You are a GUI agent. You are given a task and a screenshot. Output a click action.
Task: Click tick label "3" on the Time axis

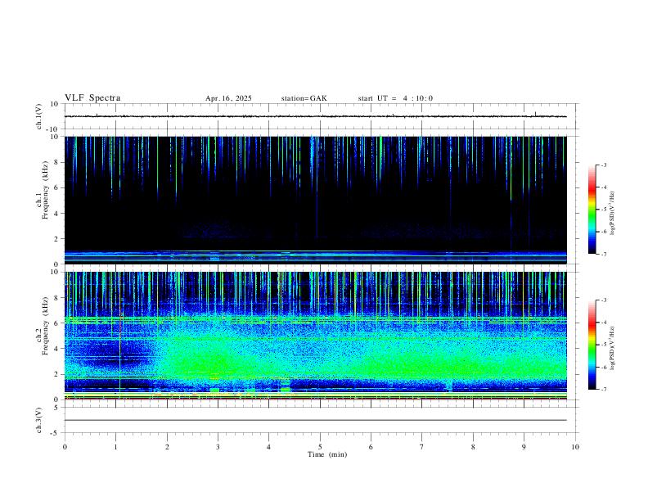pos(218,447)
